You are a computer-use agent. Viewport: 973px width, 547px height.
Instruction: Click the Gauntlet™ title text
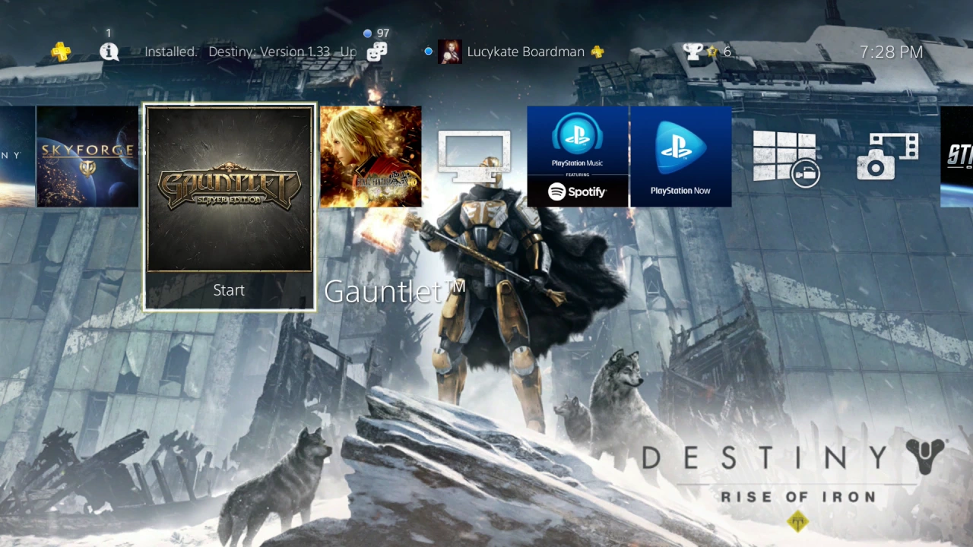pyautogui.click(x=395, y=292)
